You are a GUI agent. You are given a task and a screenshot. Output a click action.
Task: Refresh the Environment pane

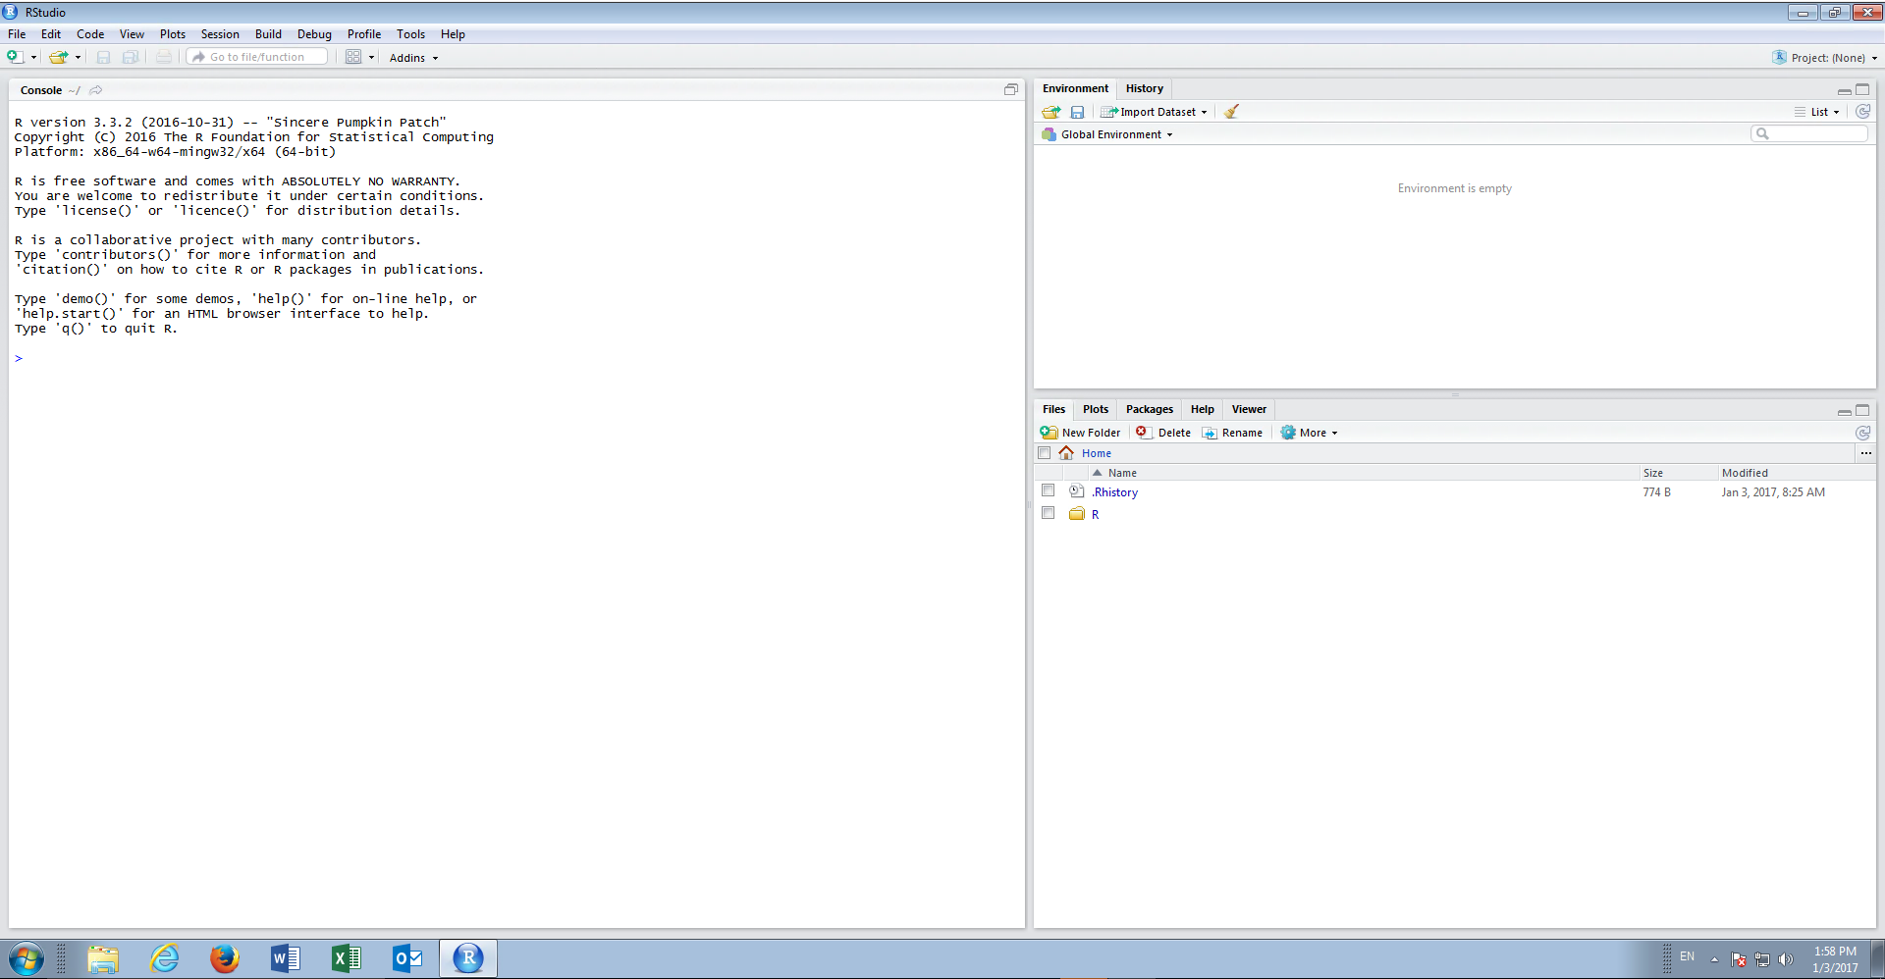1862,112
